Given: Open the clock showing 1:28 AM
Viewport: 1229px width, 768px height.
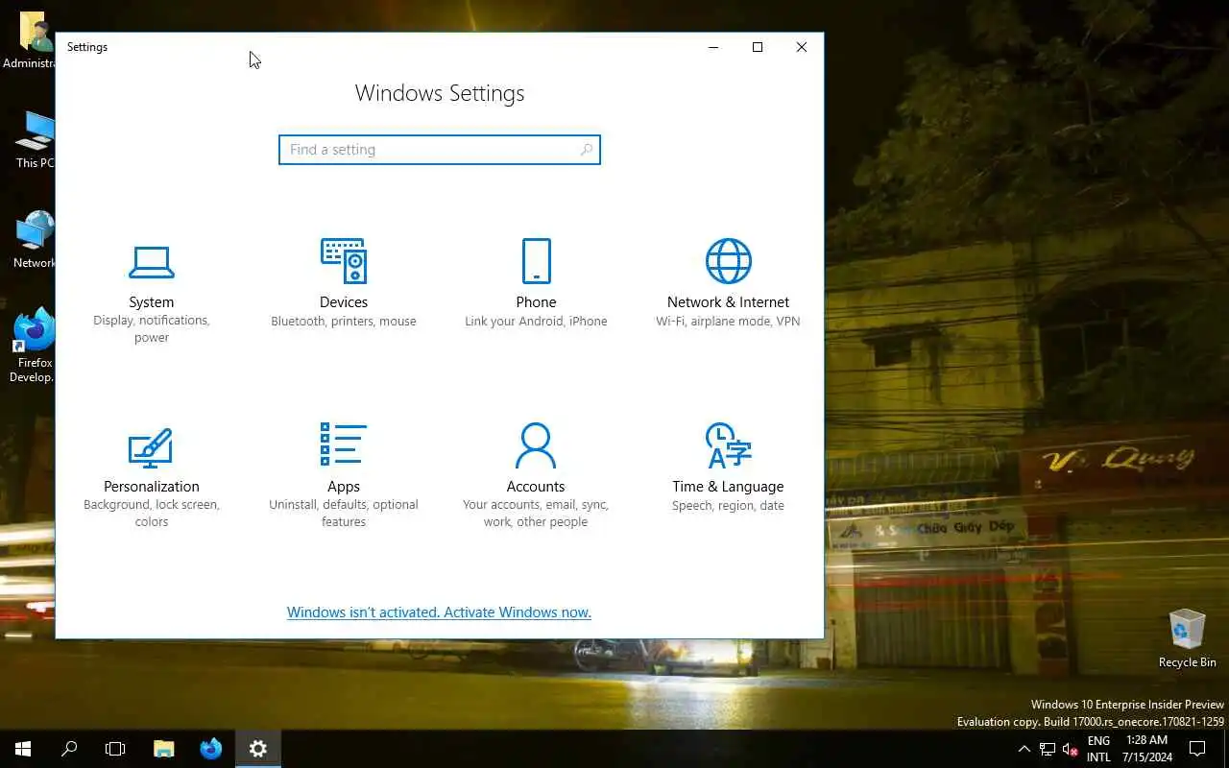Looking at the screenshot, I should point(1146,749).
